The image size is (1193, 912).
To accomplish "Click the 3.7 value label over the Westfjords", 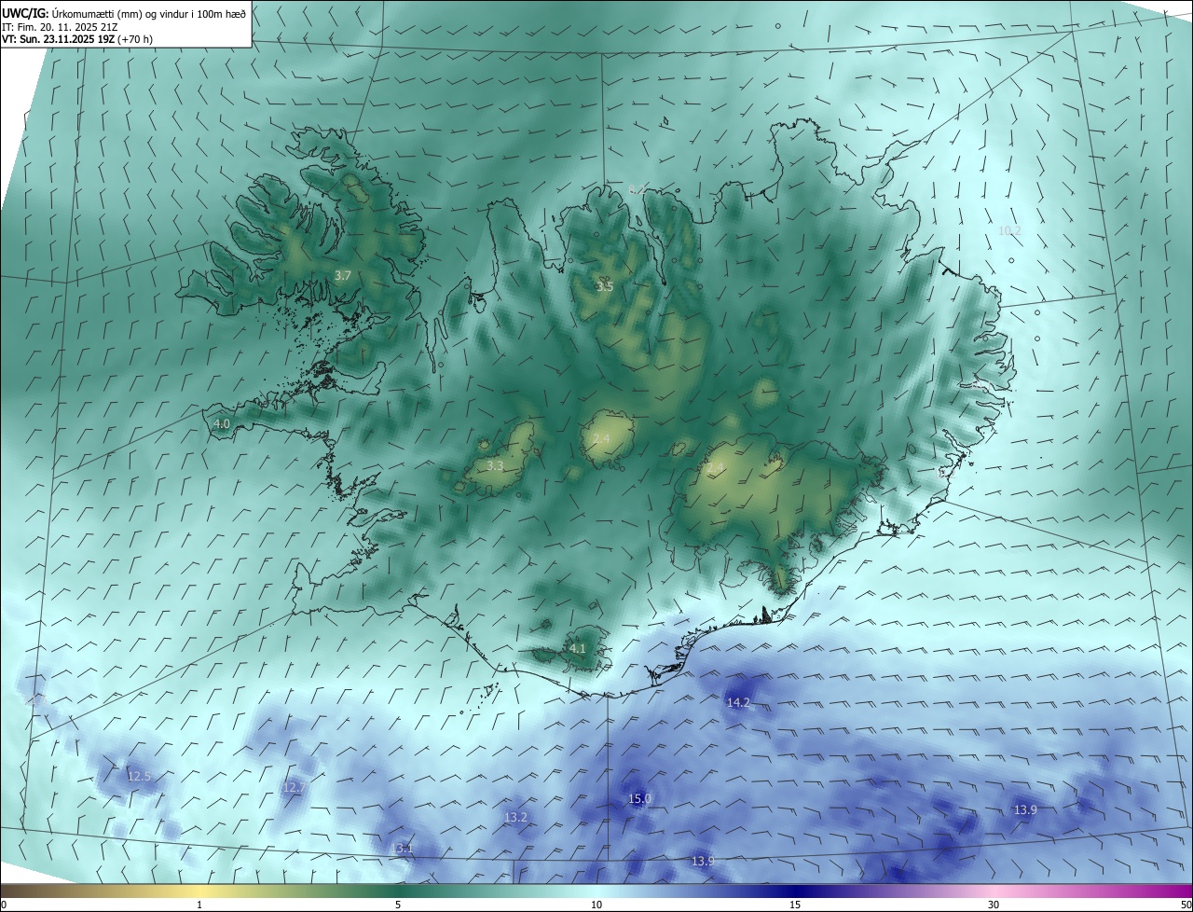I will [x=343, y=275].
